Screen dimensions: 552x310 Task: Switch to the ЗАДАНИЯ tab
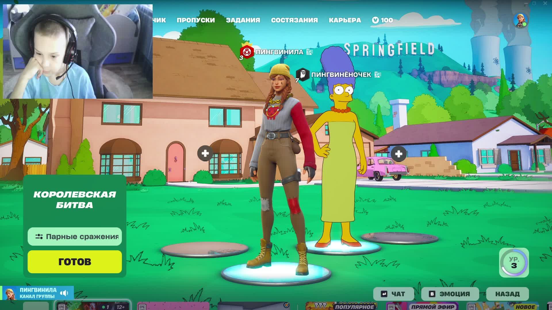(243, 20)
